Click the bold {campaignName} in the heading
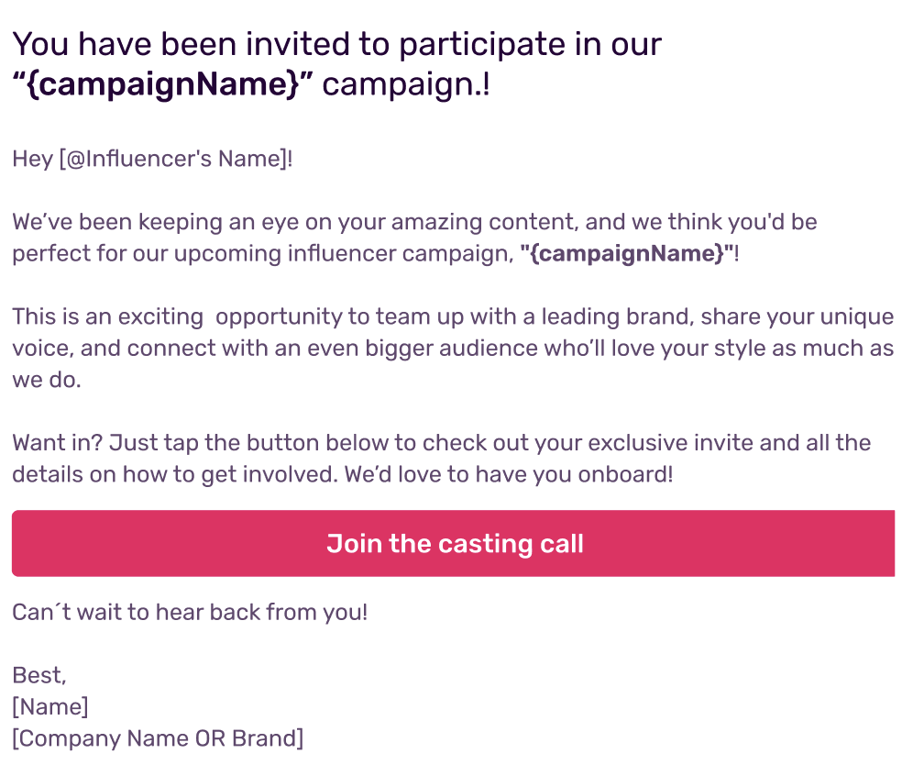902x776 pixels. point(163,84)
